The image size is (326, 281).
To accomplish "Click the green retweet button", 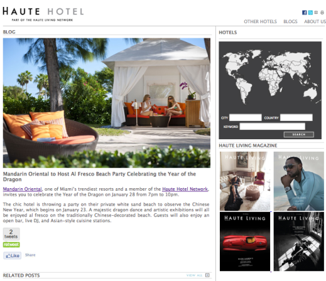I will (x=11, y=245).
